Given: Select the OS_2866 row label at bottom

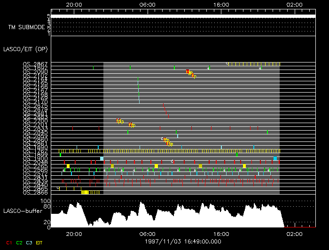Looking at the screenshot, I should pyautogui.click(x=35, y=192).
